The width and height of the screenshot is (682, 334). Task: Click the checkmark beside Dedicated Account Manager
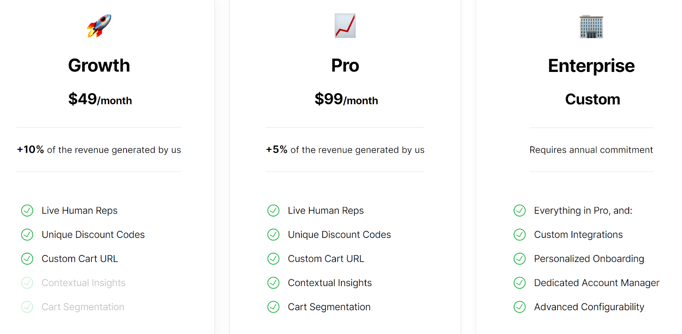[x=520, y=283]
